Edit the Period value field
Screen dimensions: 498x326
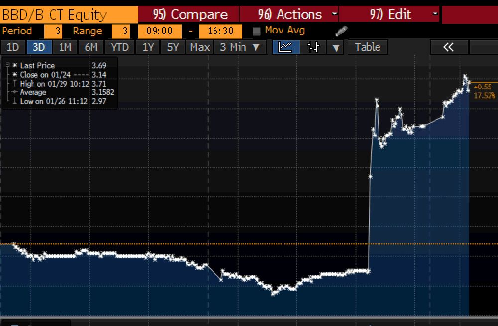[53, 30]
